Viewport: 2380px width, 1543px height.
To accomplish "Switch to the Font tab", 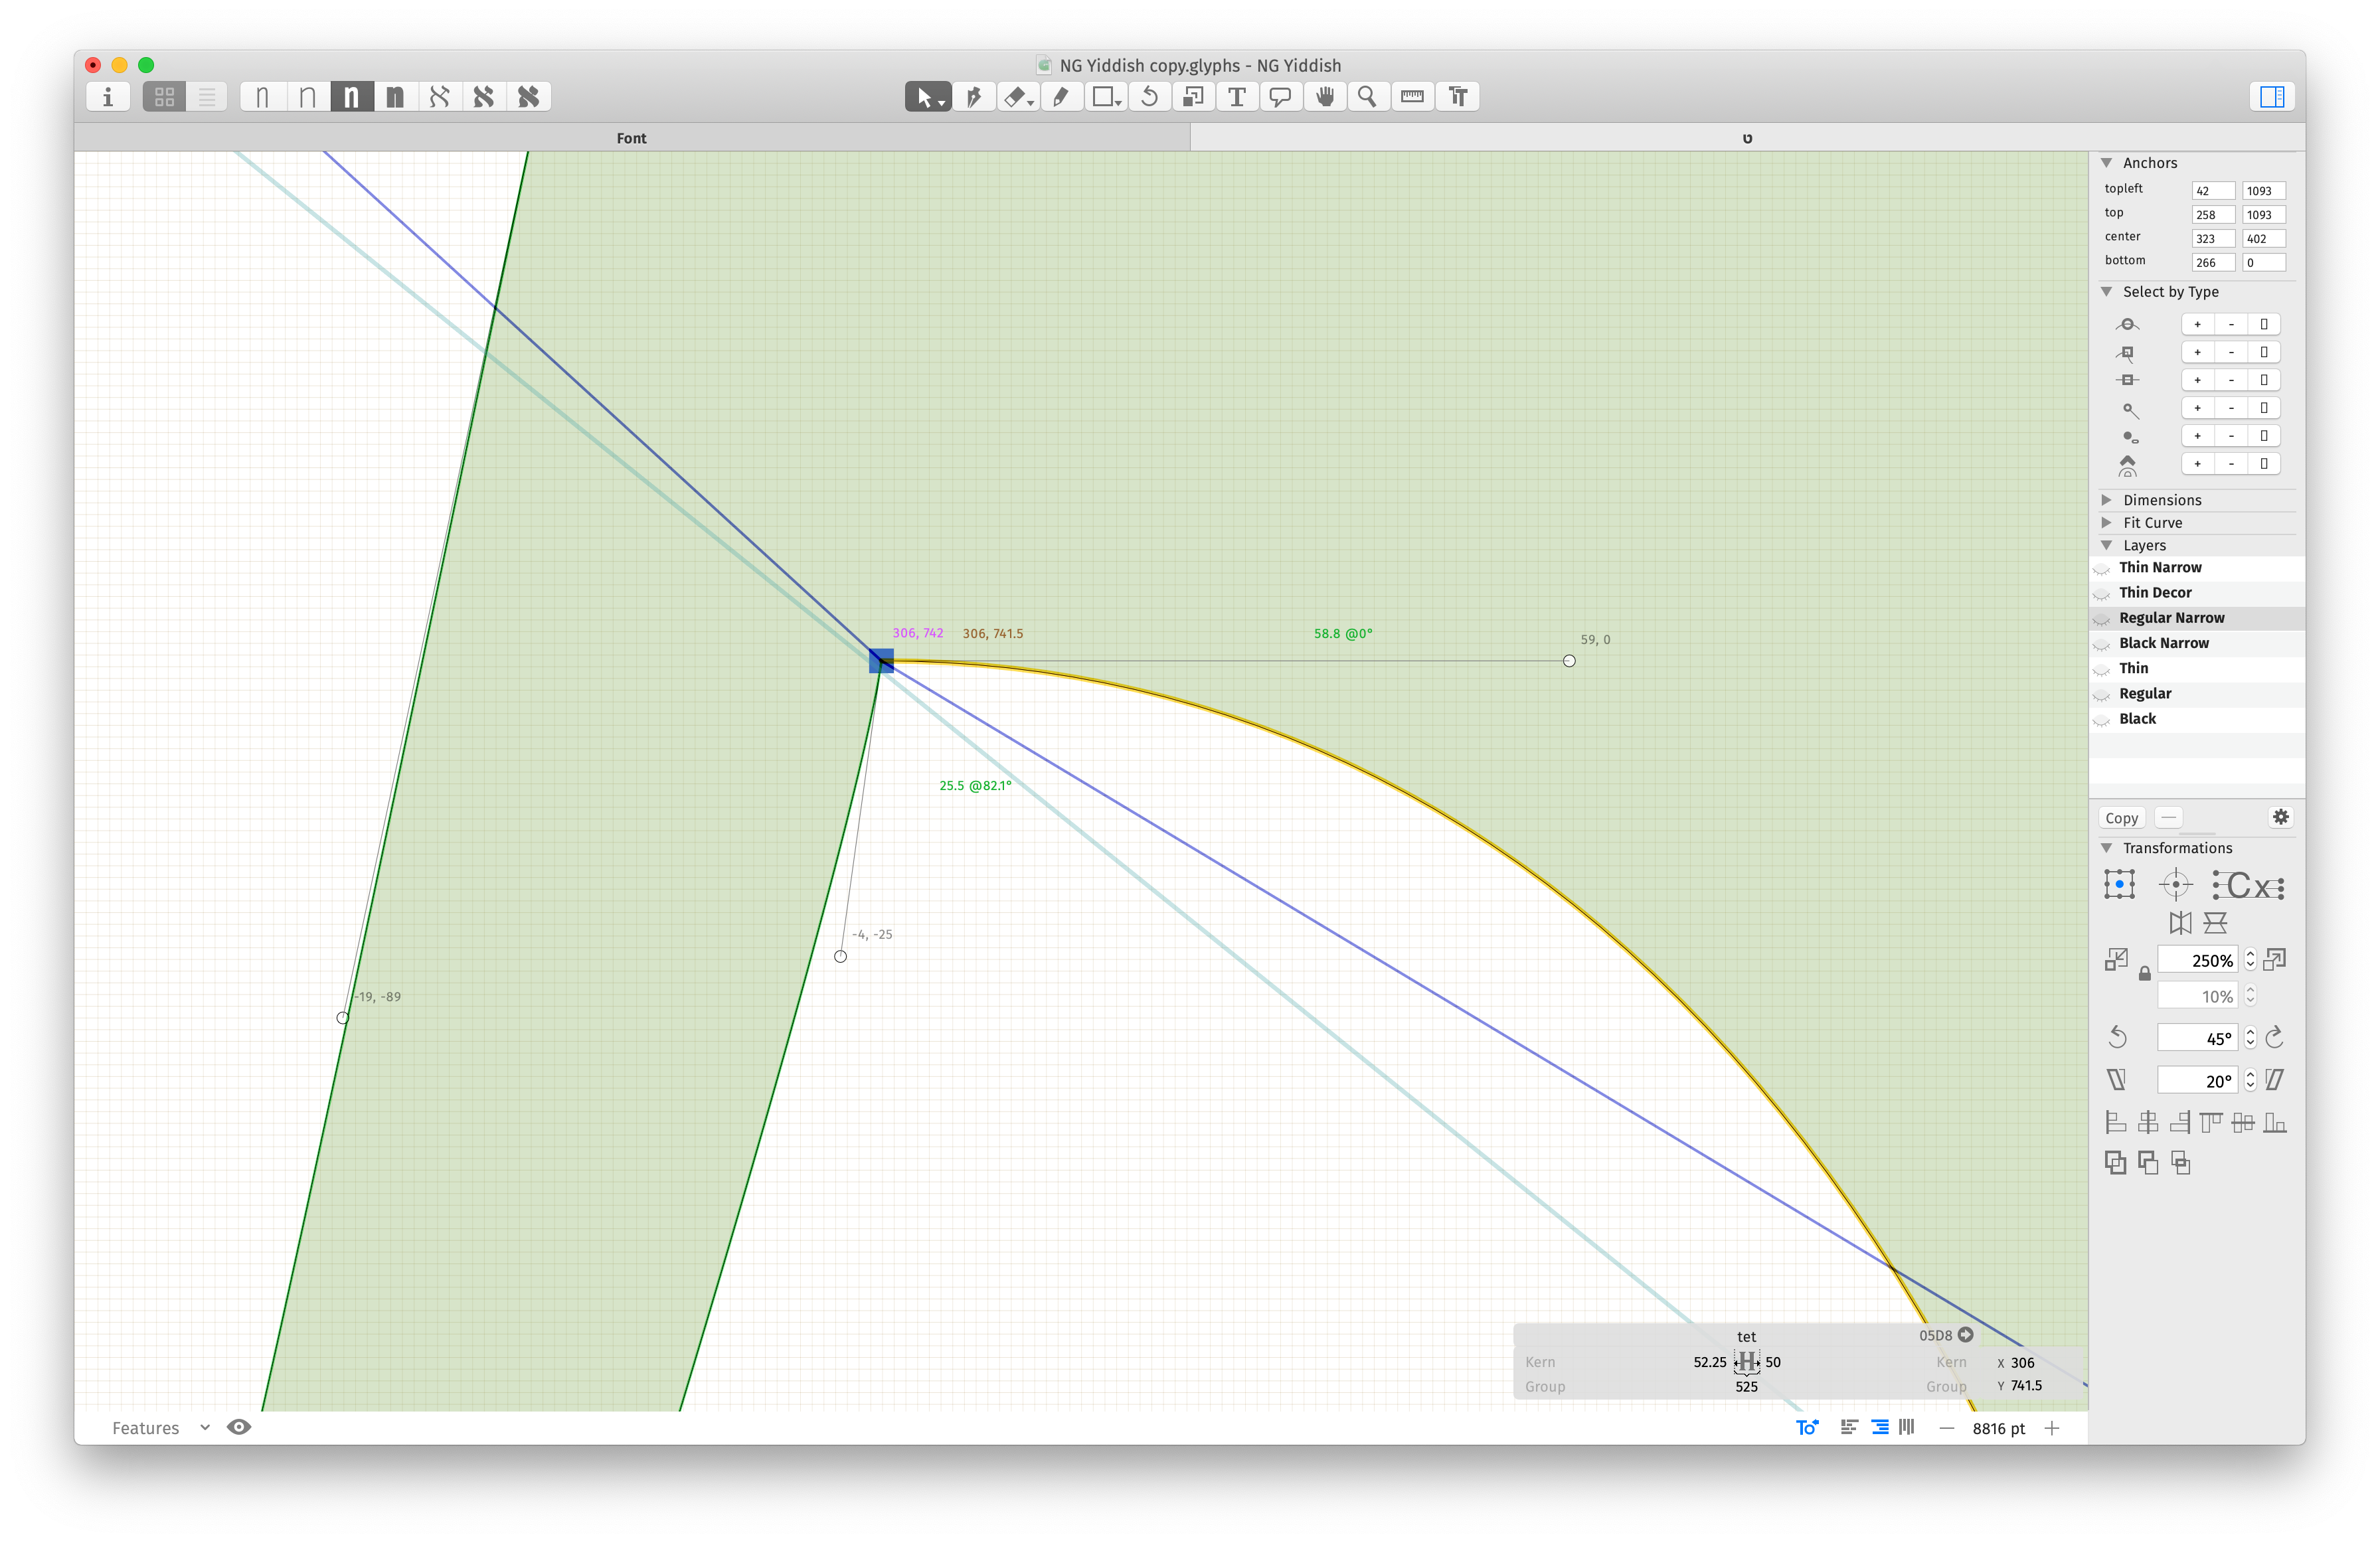I will [x=631, y=138].
